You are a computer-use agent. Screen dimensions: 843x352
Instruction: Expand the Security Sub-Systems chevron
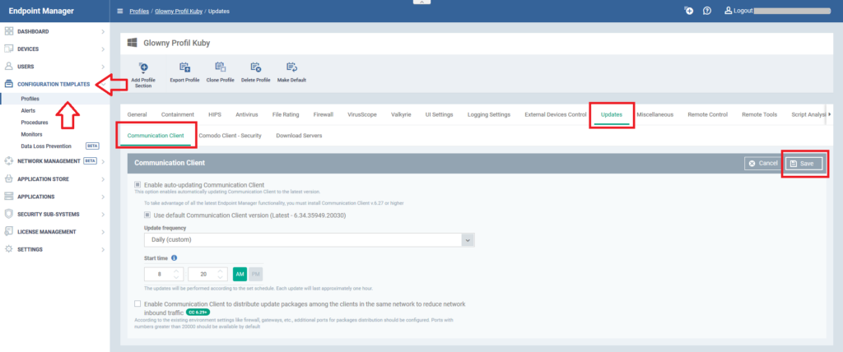103,214
